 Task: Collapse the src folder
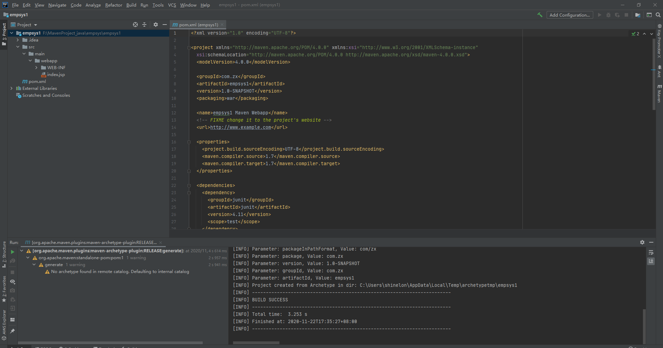coord(18,47)
